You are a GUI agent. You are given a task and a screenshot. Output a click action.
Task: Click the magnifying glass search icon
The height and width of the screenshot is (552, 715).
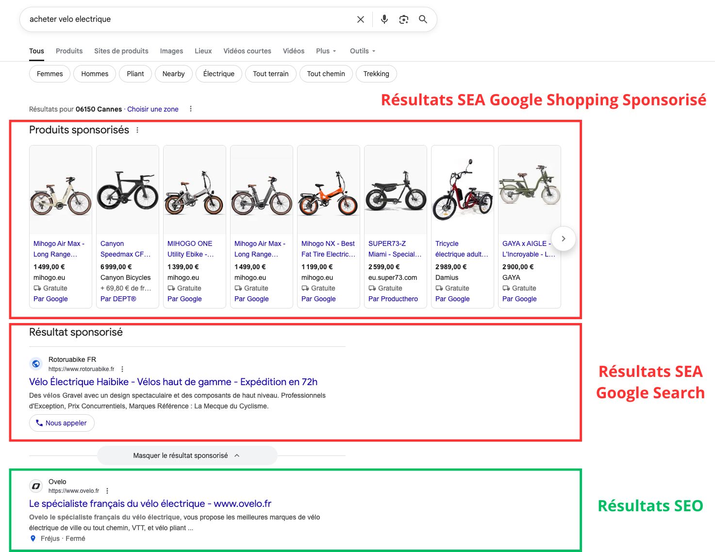423,19
